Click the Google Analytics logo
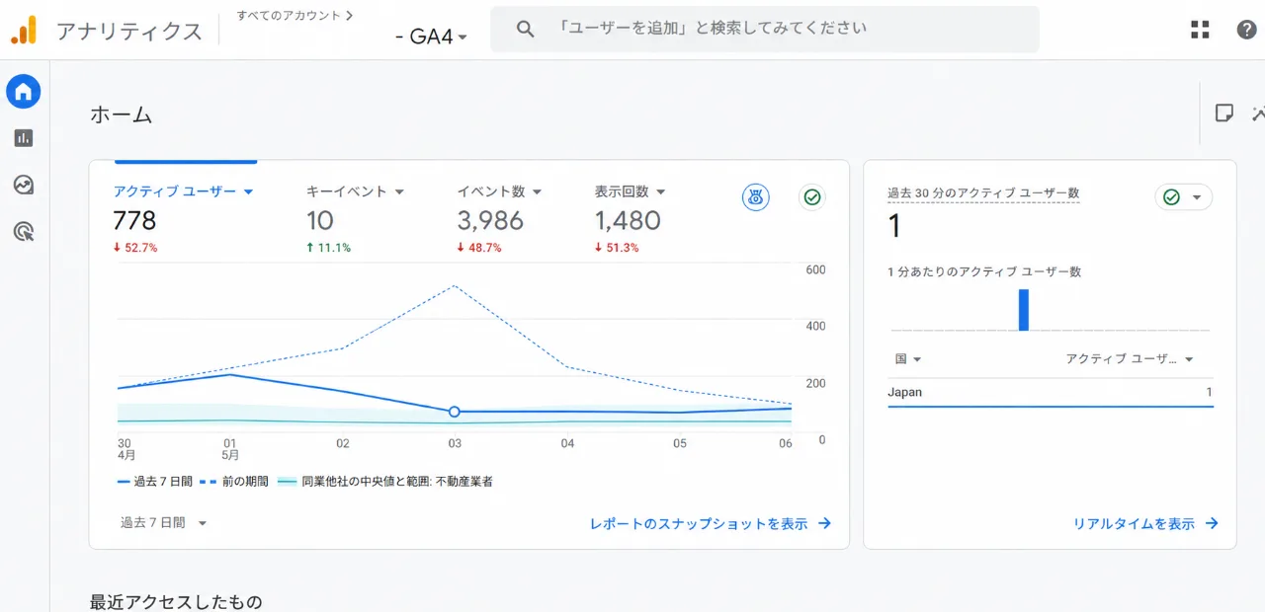Screen dimensions: 1265x612 tap(24, 31)
